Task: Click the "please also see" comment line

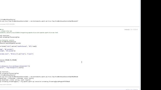Action: [6, 31]
